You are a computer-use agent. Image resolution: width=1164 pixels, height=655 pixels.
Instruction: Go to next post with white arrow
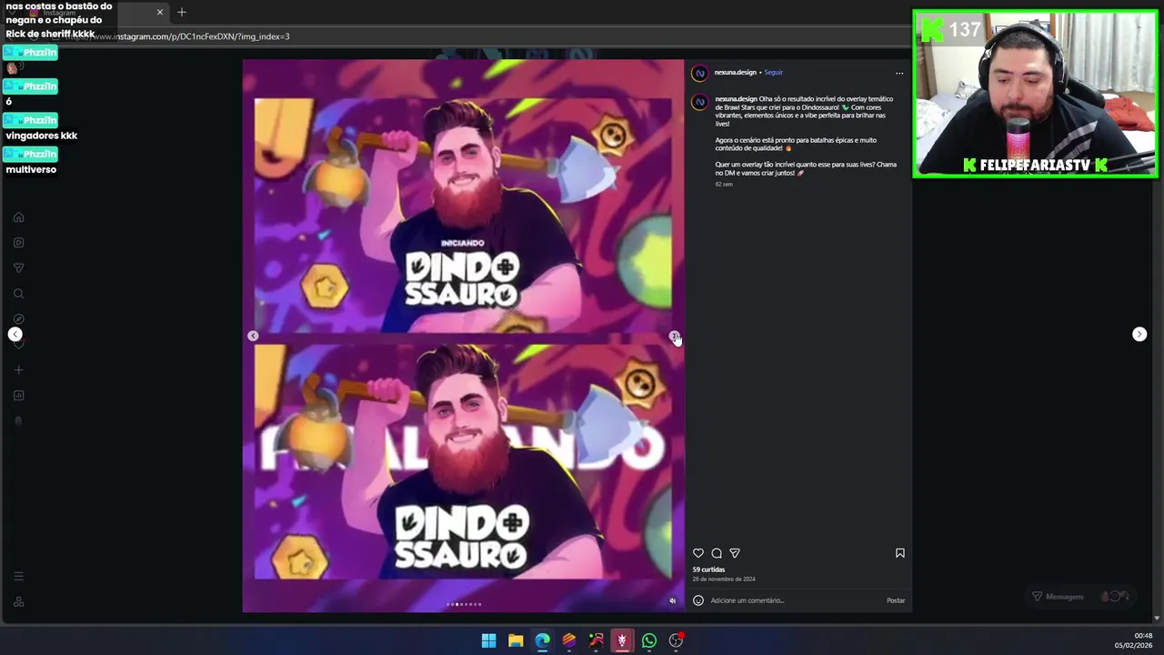[1139, 334]
